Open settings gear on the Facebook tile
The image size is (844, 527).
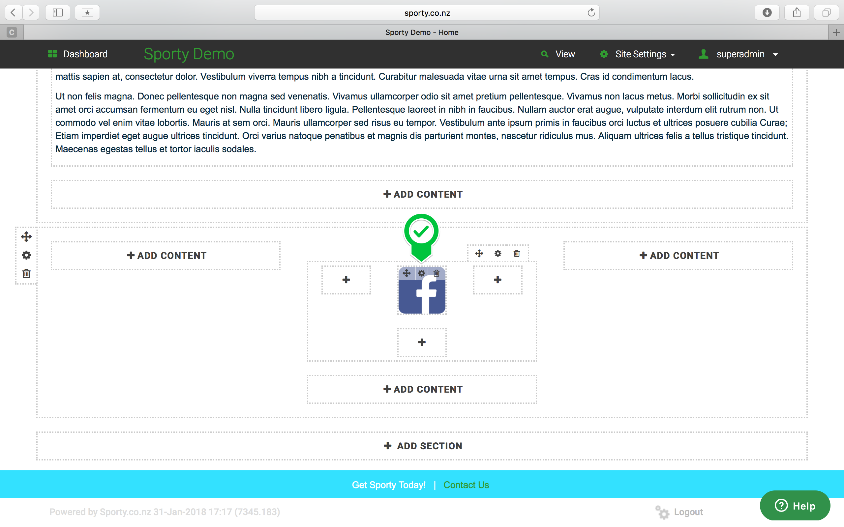click(x=422, y=273)
